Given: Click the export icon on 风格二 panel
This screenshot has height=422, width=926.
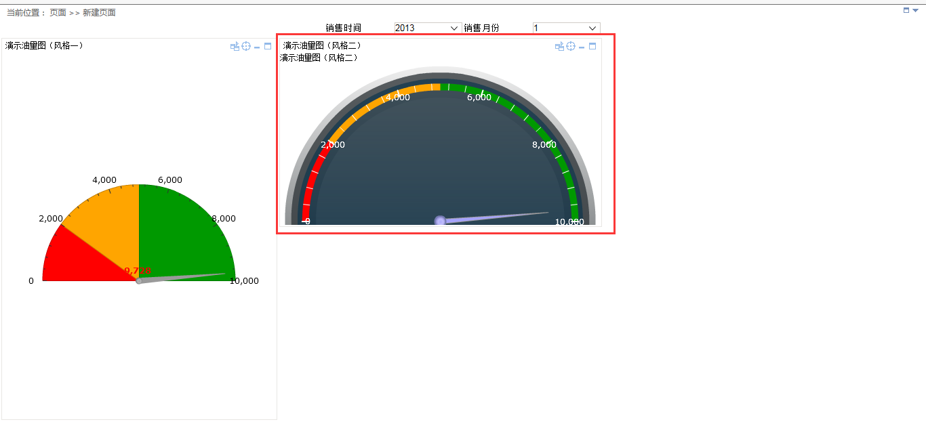Looking at the screenshot, I should pyautogui.click(x=559, y=47).
